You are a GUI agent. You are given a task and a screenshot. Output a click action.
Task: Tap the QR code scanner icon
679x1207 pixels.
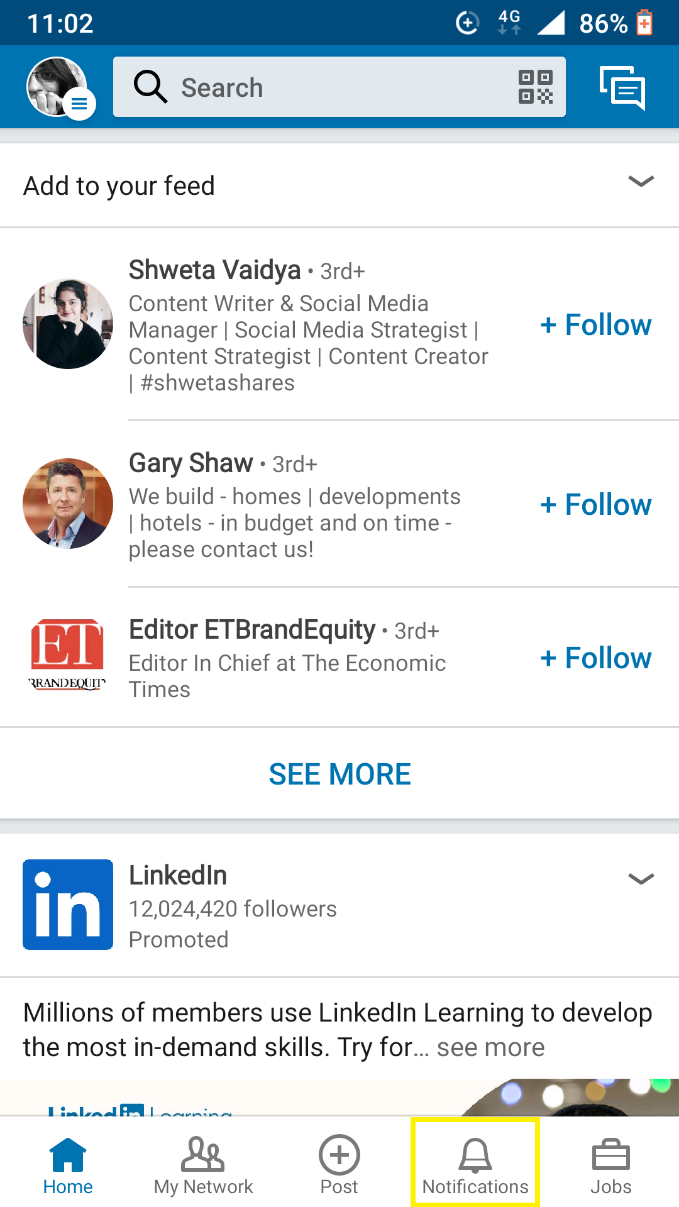pos(535,87)
